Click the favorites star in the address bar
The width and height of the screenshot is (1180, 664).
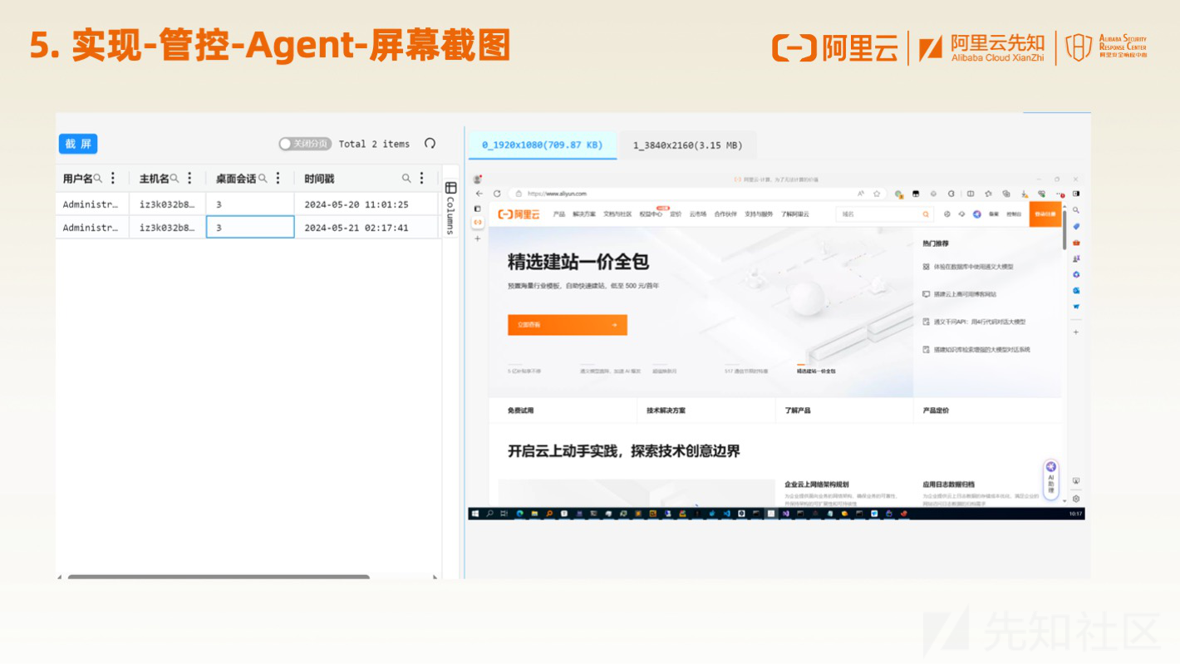[x=877, y=194]
